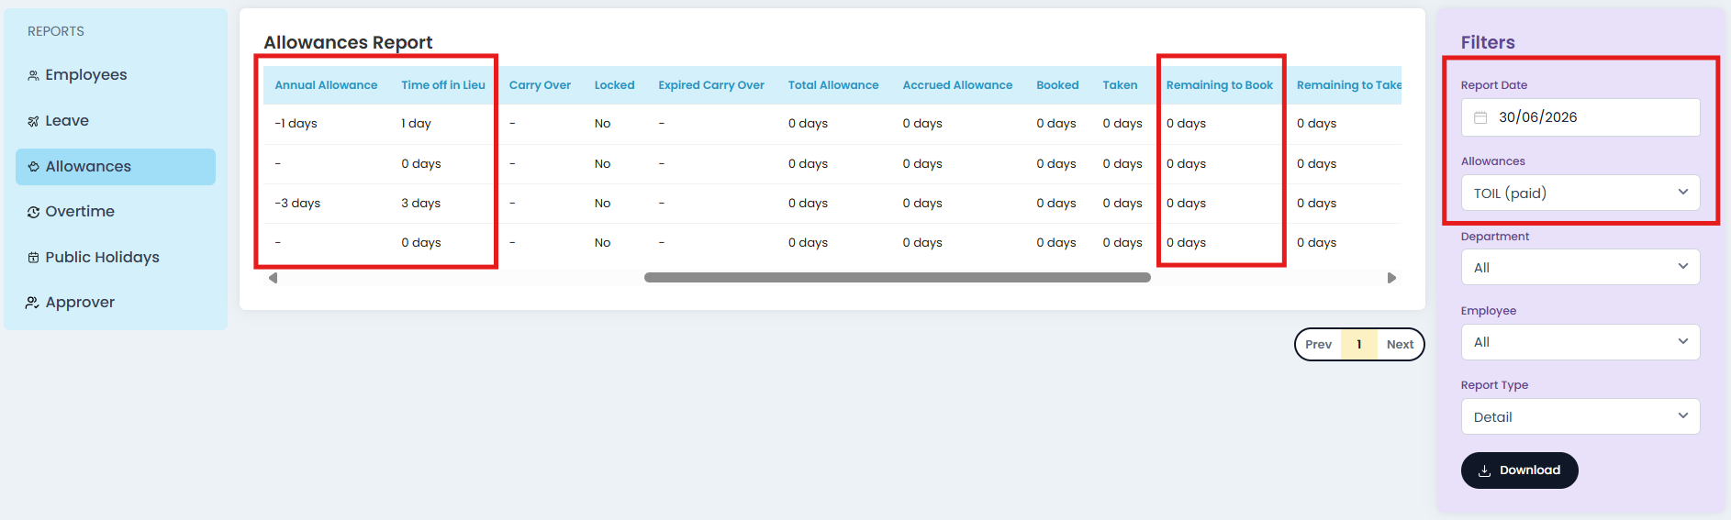Image resolution: width=1731 pixels, height=520 pixels.
Task: Open the Employees report
Action: click(116, 75)
